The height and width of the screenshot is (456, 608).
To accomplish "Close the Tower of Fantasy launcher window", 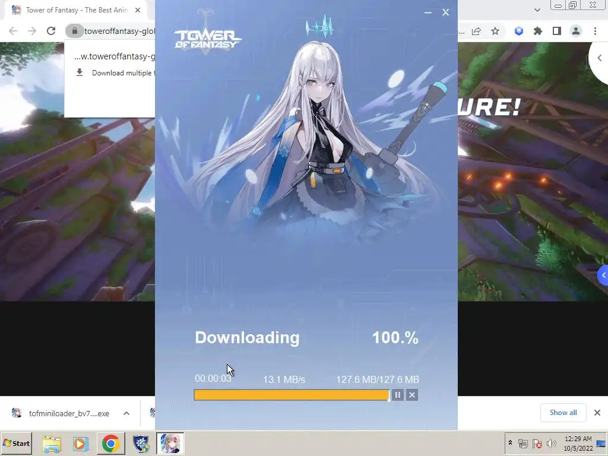I will pyautogui.click(x=445, y=12).
